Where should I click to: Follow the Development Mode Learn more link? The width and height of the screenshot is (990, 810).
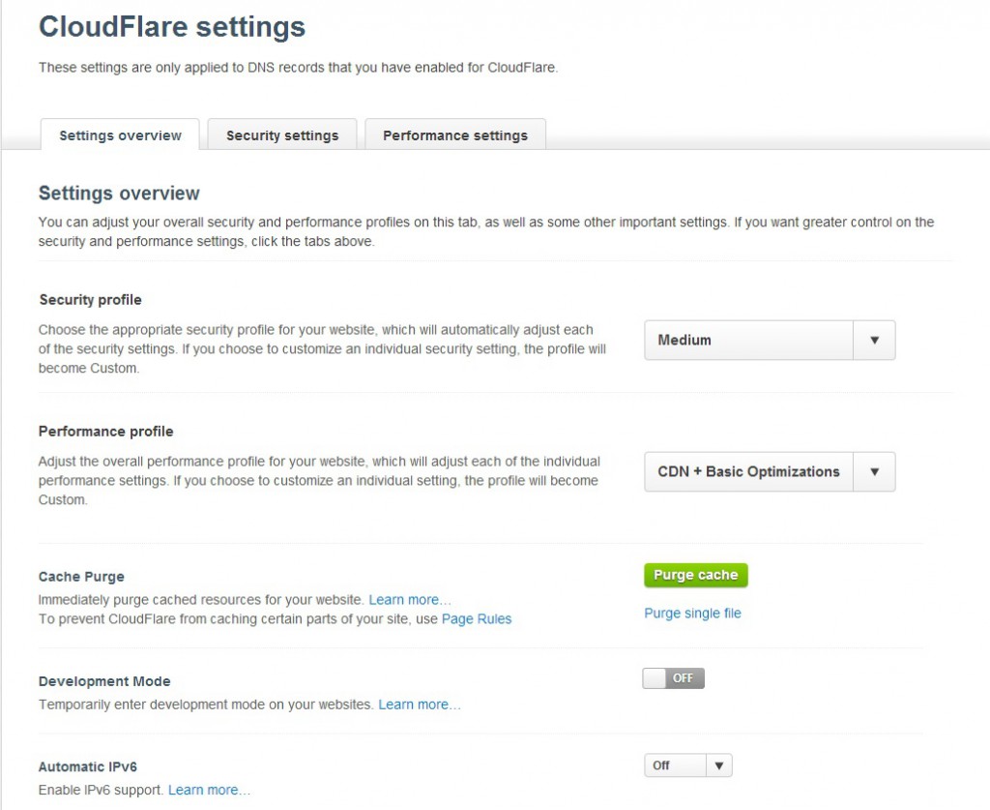420,705
